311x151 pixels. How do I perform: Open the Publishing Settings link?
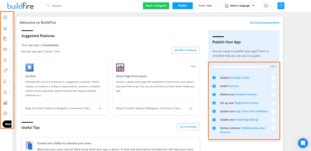(x=247, y=120)
